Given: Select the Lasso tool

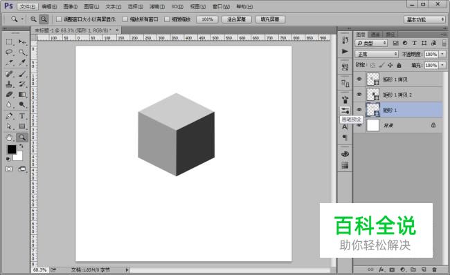Looking at the screenshot, I should 9,52.
